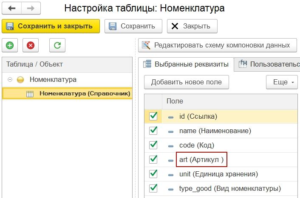Click the field icon beside type_good
Viewport: 300px width, 198px height.
(171, 190)
